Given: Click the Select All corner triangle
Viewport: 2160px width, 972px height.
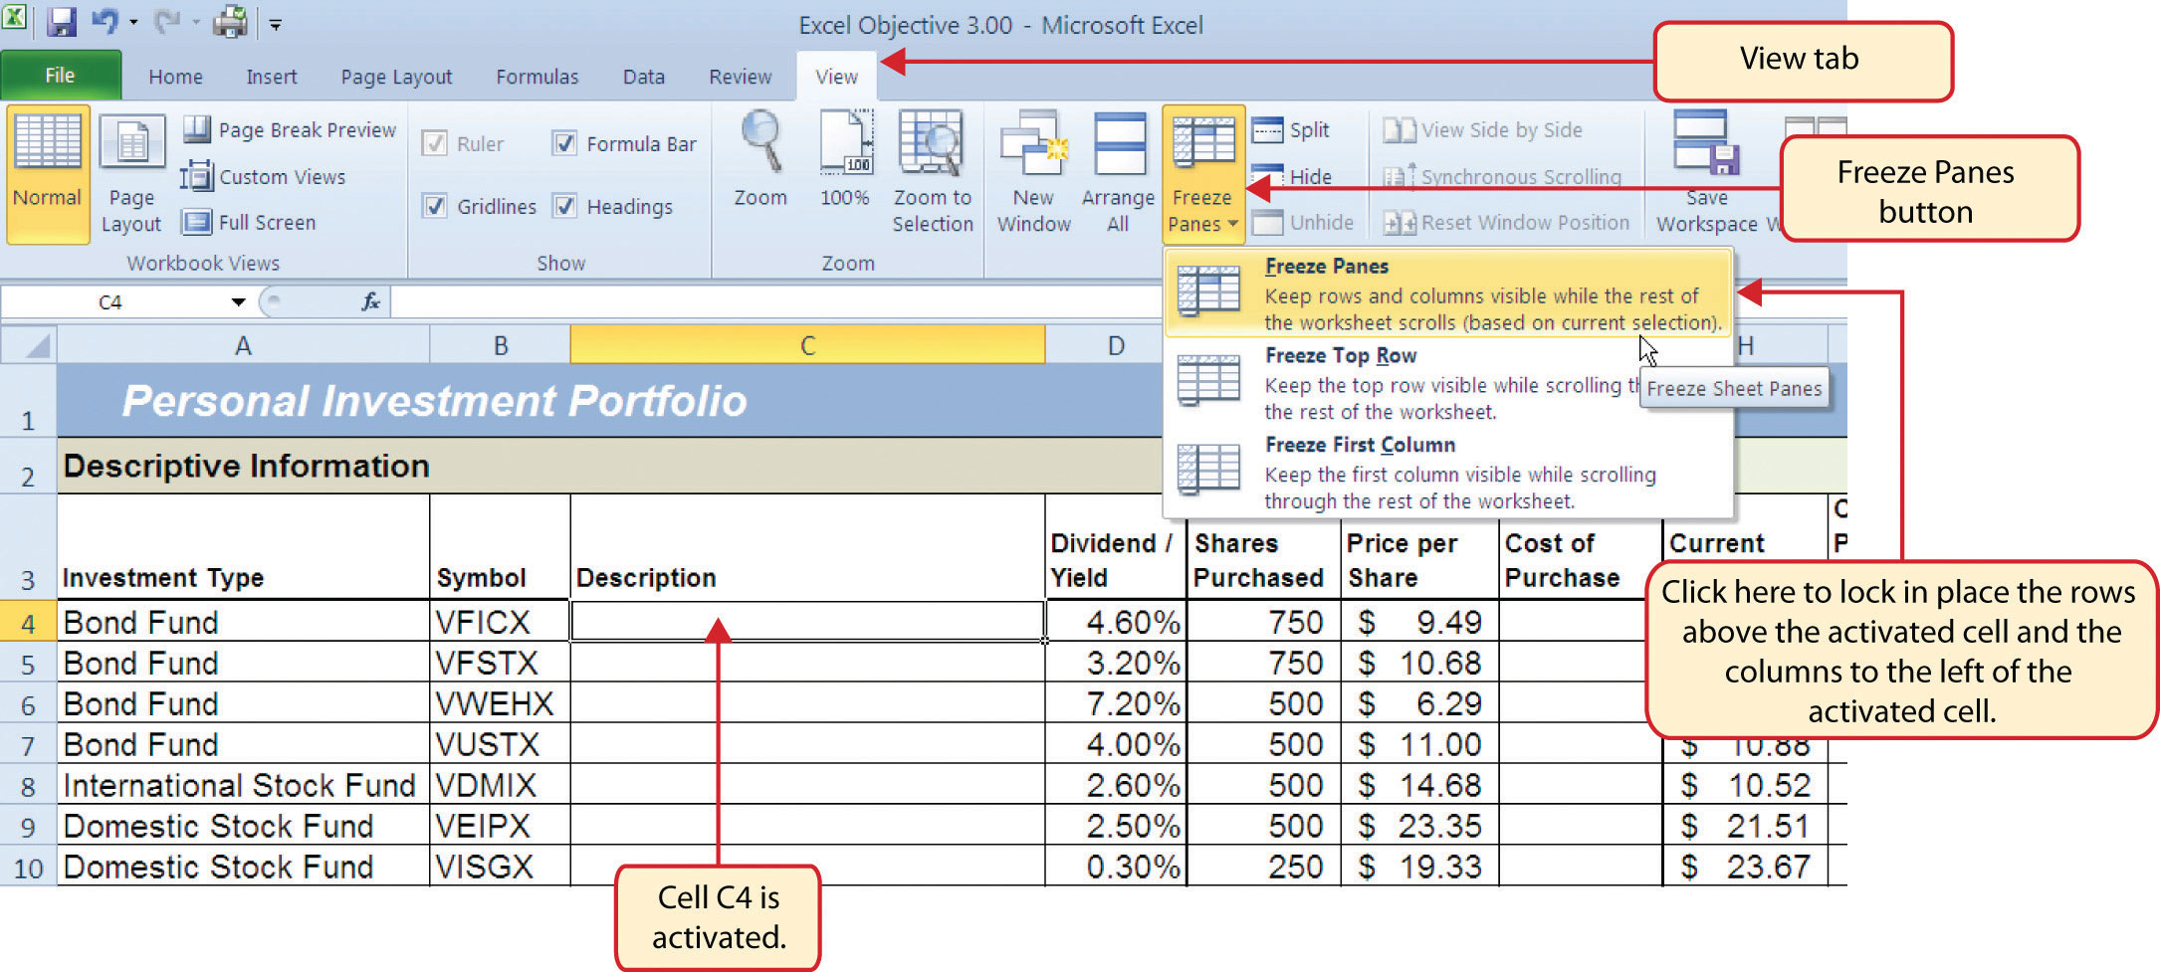Looking at the screenshot, I should [x=29, y=345].
